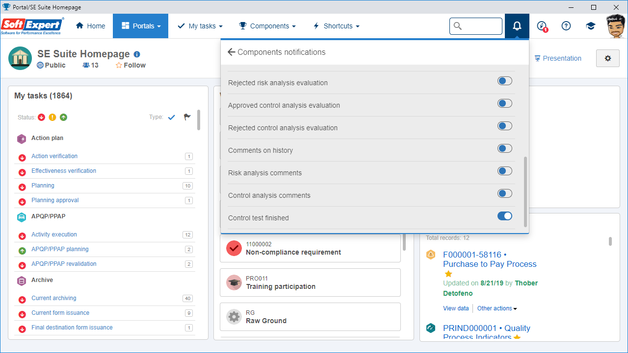Click the Archive hexagon icon
Viewport: 628px width, 353px height.
tap(22, 281)
